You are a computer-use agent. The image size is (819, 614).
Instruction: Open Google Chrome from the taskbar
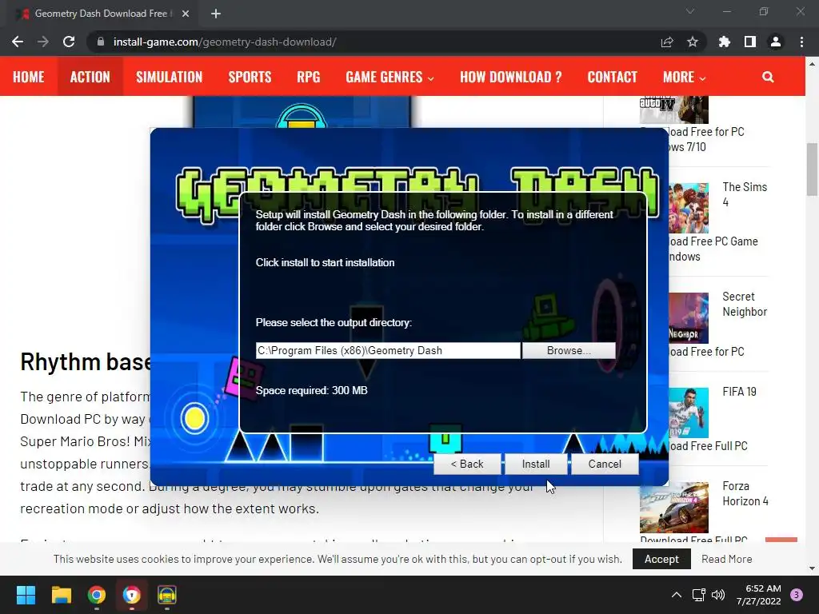point(97,595)
